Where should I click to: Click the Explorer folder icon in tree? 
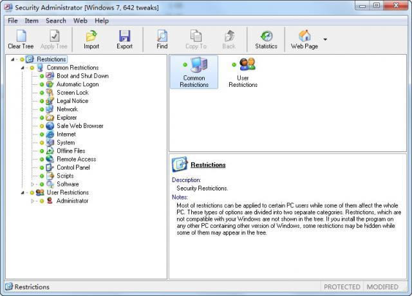pos(50,118)
